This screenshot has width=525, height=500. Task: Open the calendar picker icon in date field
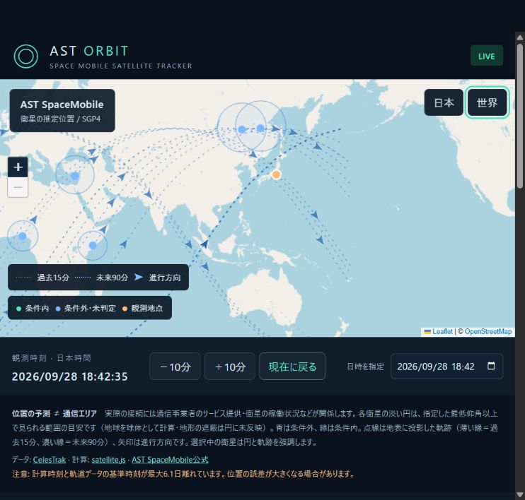click(x=491, y=366)
